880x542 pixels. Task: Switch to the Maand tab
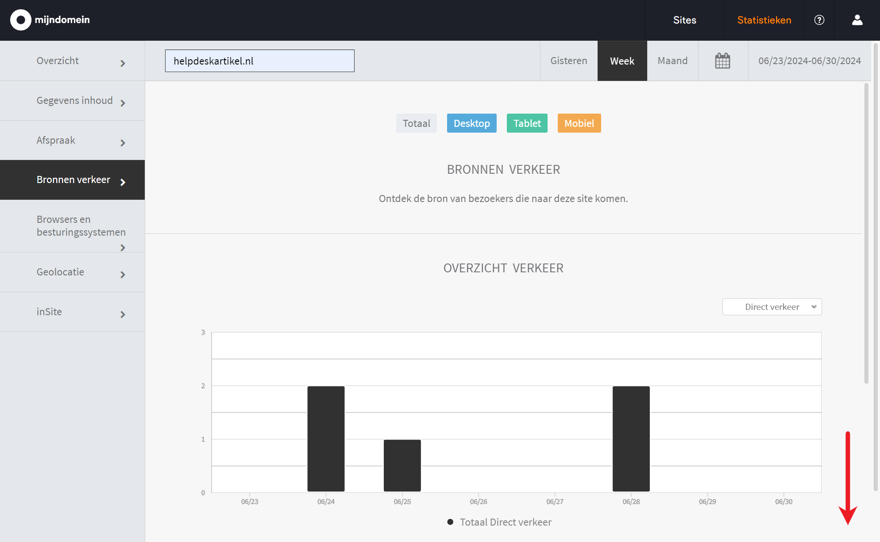672,61
